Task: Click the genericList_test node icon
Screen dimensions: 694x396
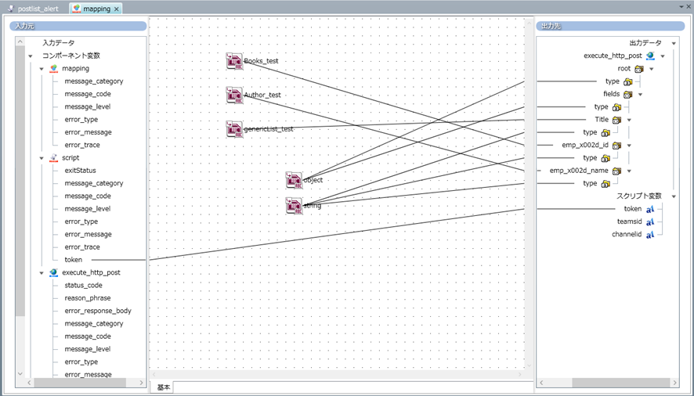Action: [234, 129]
